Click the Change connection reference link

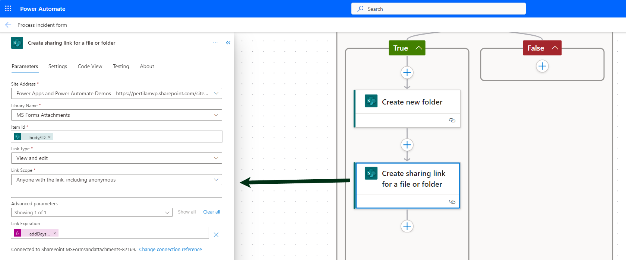point(170,250)
